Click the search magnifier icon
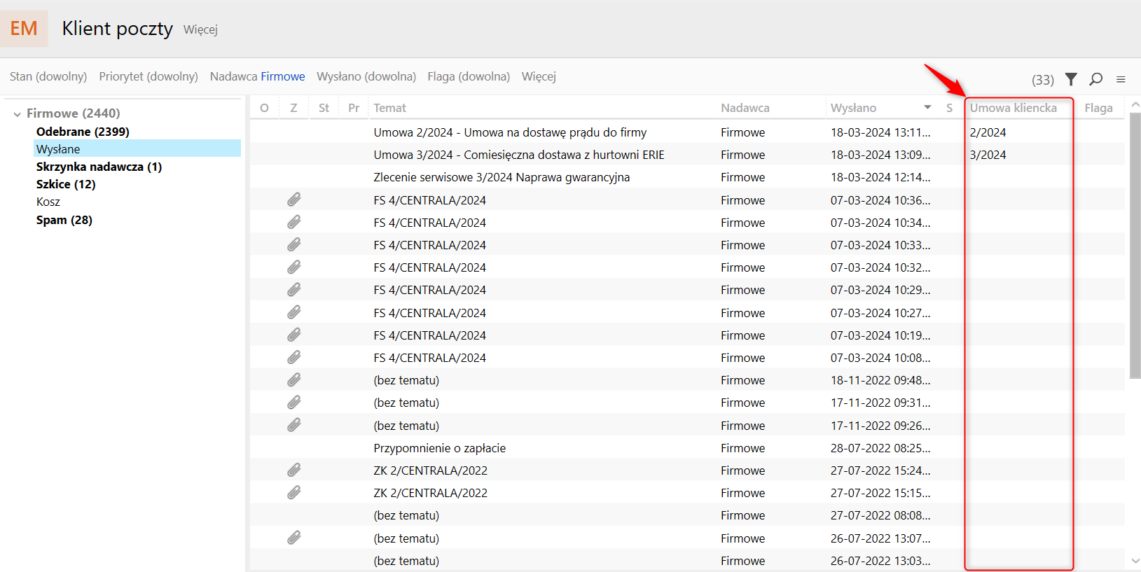Viewport: 1141px width, 572px height. coord(1096,78)
